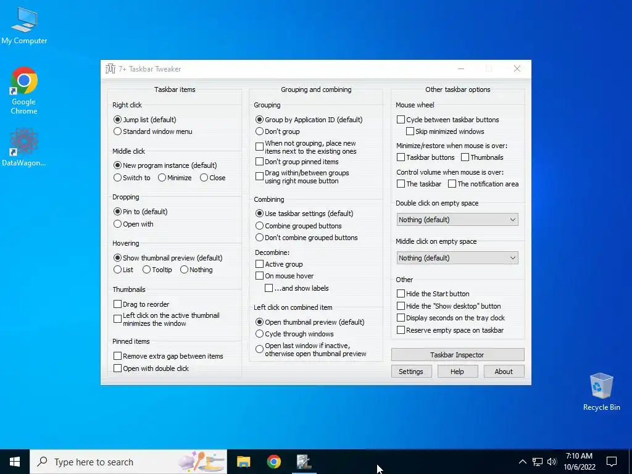Select Use taskbar settings (default)

click(304, 214)
